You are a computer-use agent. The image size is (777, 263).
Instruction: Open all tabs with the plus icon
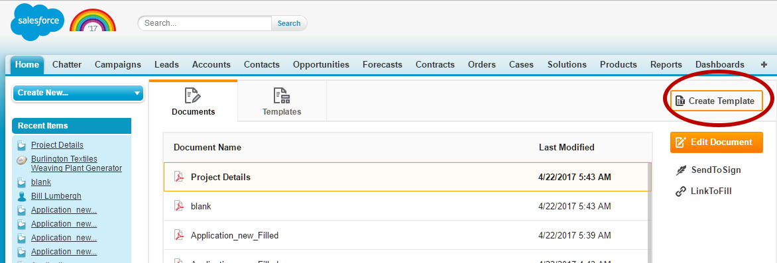tap(764, 64)
